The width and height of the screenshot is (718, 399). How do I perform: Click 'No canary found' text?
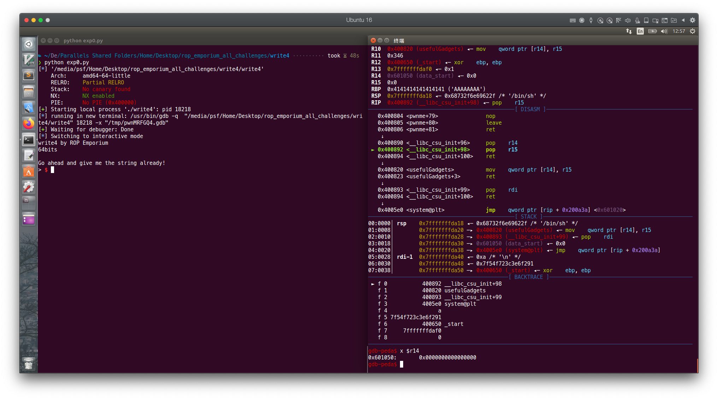pyautogui.click(x=106, y=89)
